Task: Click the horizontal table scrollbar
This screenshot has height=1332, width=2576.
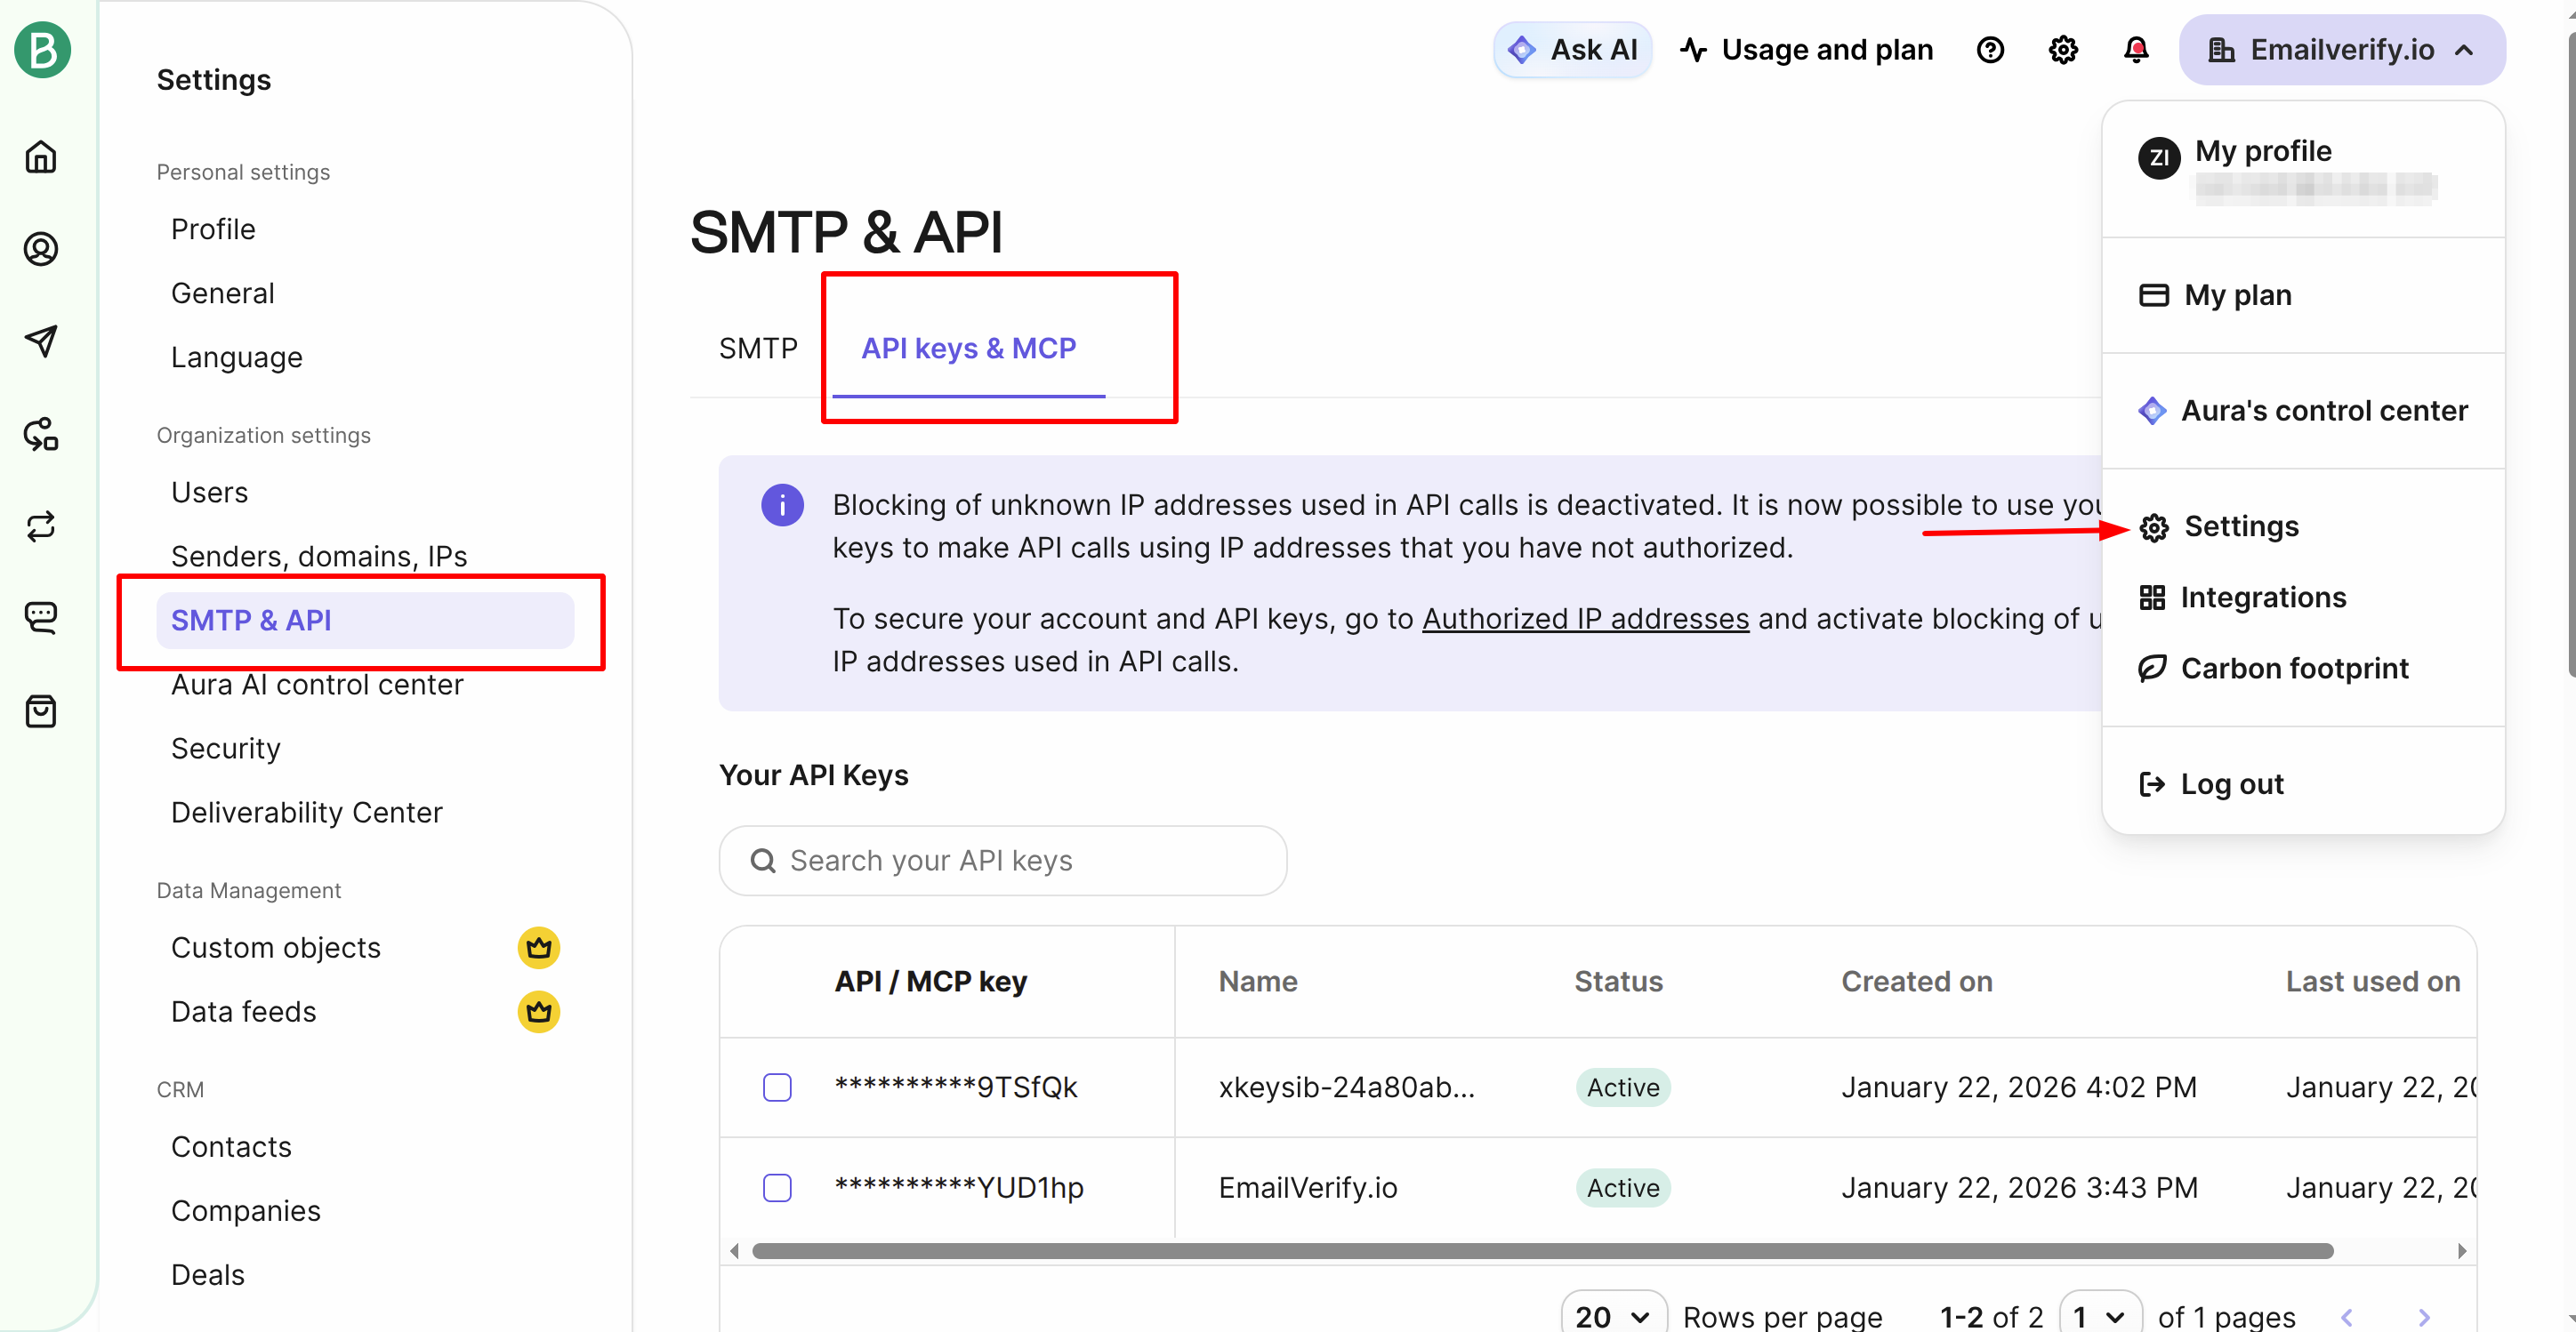Action: (x=1542, y=1252)
